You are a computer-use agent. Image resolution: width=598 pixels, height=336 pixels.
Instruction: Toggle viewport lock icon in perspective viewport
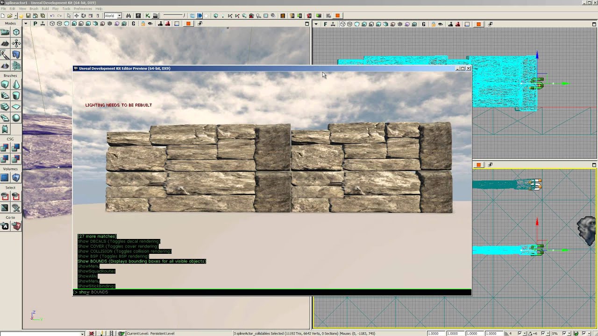(x=143, y=24)
